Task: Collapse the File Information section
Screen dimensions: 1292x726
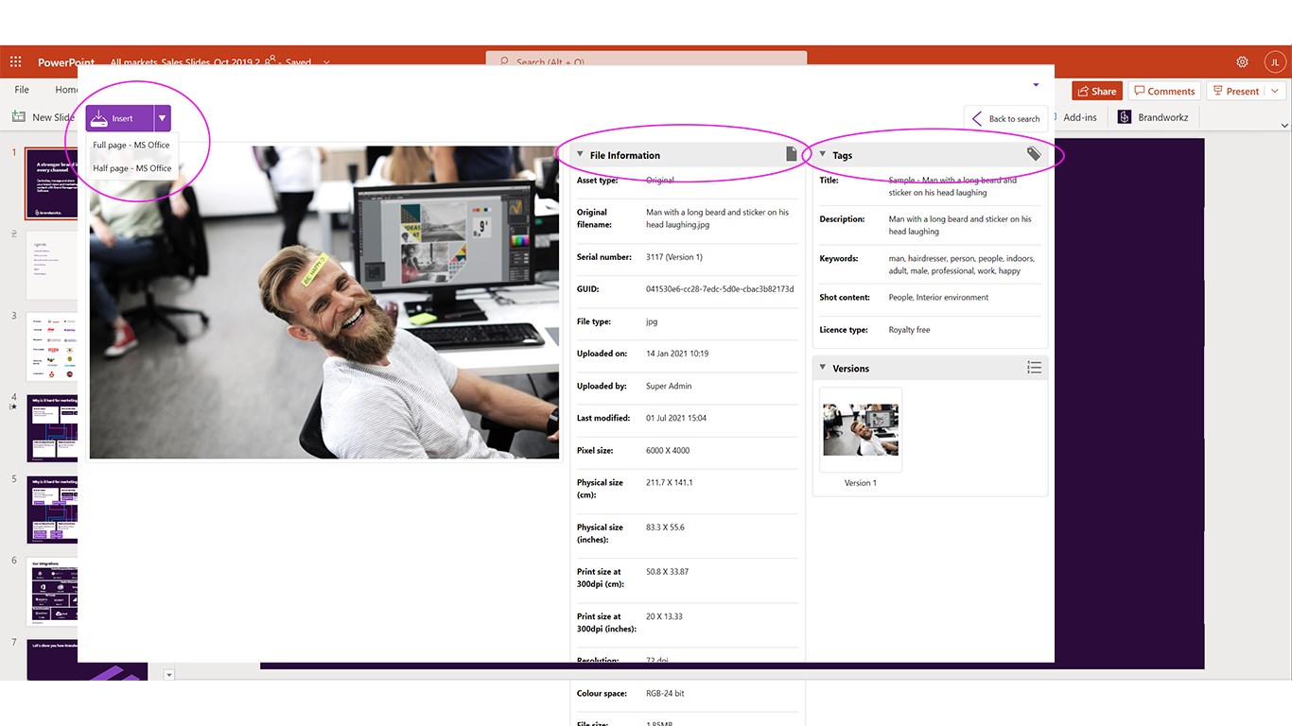Action: pos(581,155)
